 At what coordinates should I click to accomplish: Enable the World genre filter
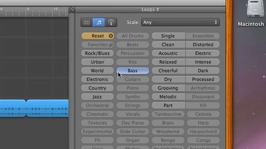tap(97, 71)
